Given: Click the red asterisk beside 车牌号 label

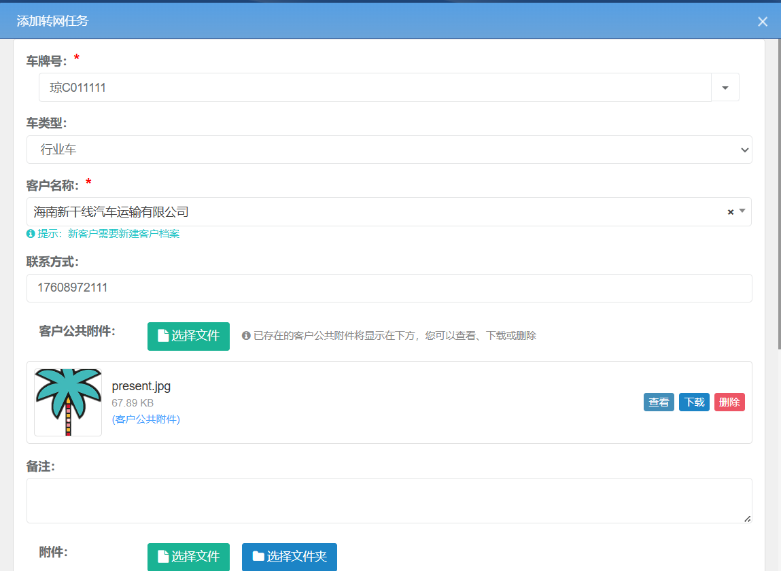Looking at the screenshot, I should (x=76, y=59).
